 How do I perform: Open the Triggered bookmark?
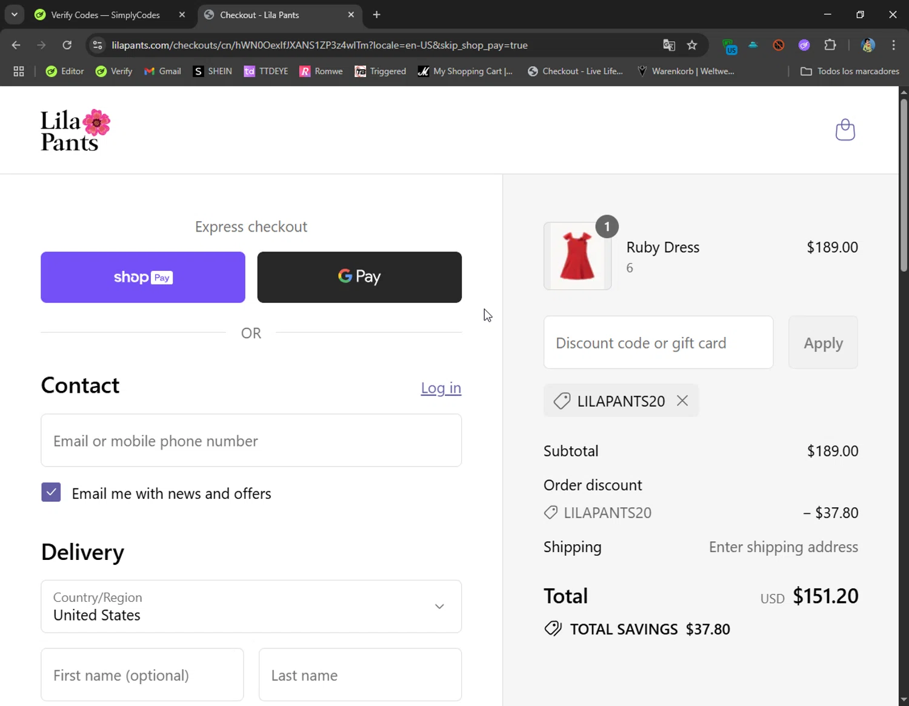click(x=380, y=71)
